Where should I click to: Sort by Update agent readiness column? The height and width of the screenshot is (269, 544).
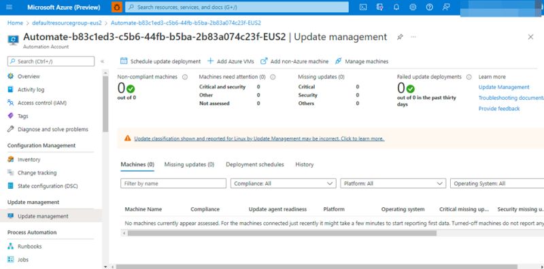pos(277,209)
